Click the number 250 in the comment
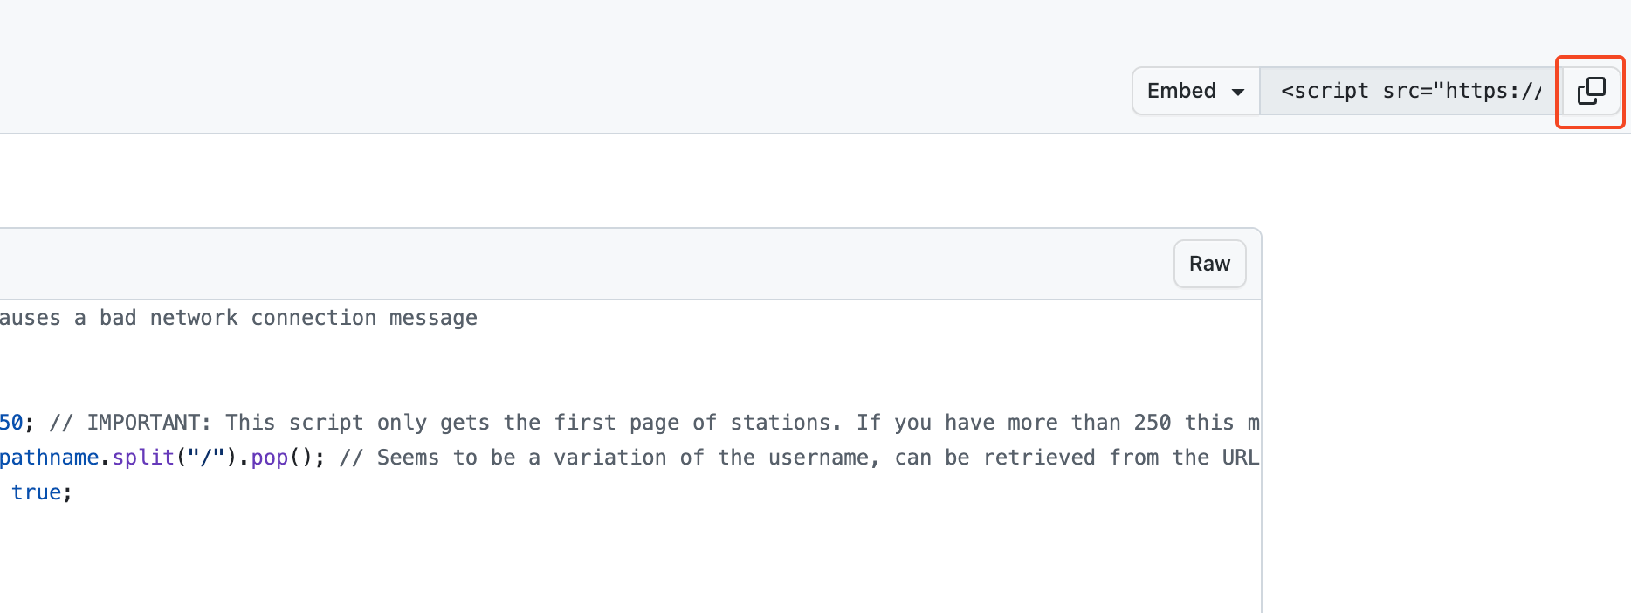This screenshot has width=1631, height=613. coord(1152,423)
